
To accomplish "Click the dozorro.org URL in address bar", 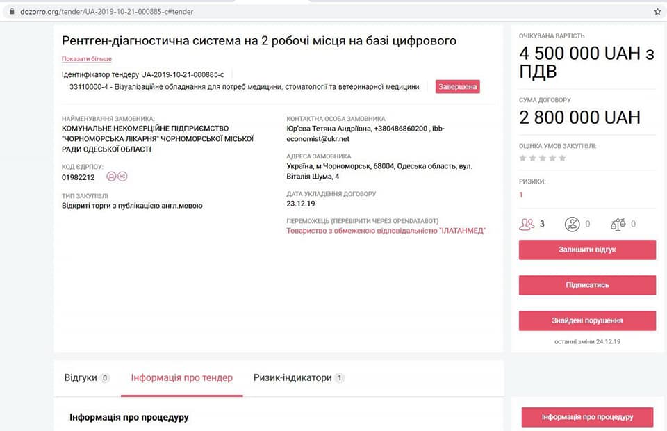I will pos(104,11).
